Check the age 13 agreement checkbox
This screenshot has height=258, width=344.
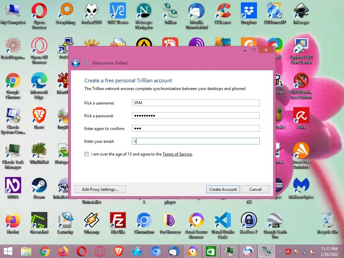86,154
